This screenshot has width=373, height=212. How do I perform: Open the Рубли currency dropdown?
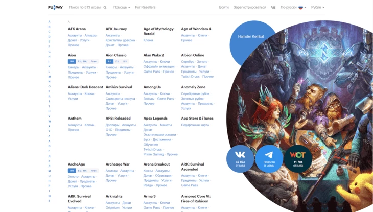(x=318, y=7)
